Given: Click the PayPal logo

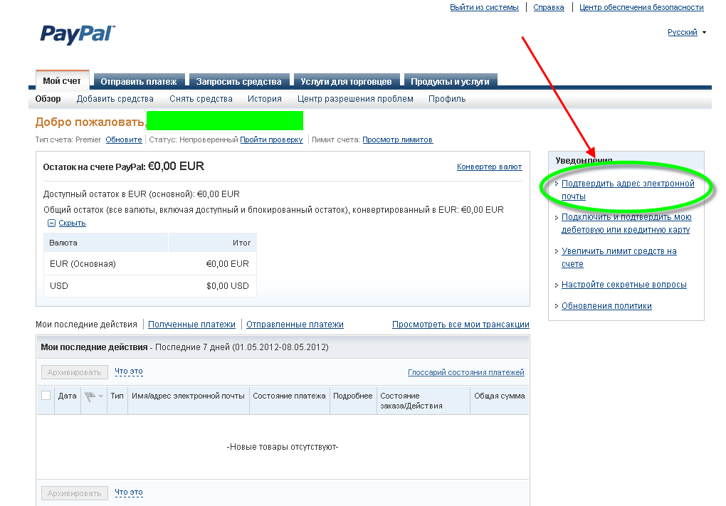Looking at the screenshot, I should 78,34.
